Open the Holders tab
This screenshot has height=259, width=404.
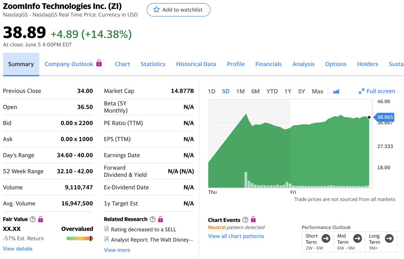tap(368, 64)
